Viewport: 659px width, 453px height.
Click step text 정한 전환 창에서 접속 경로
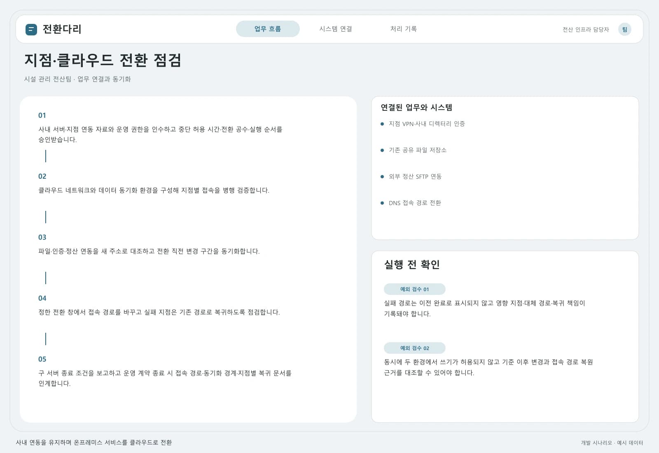159,312
